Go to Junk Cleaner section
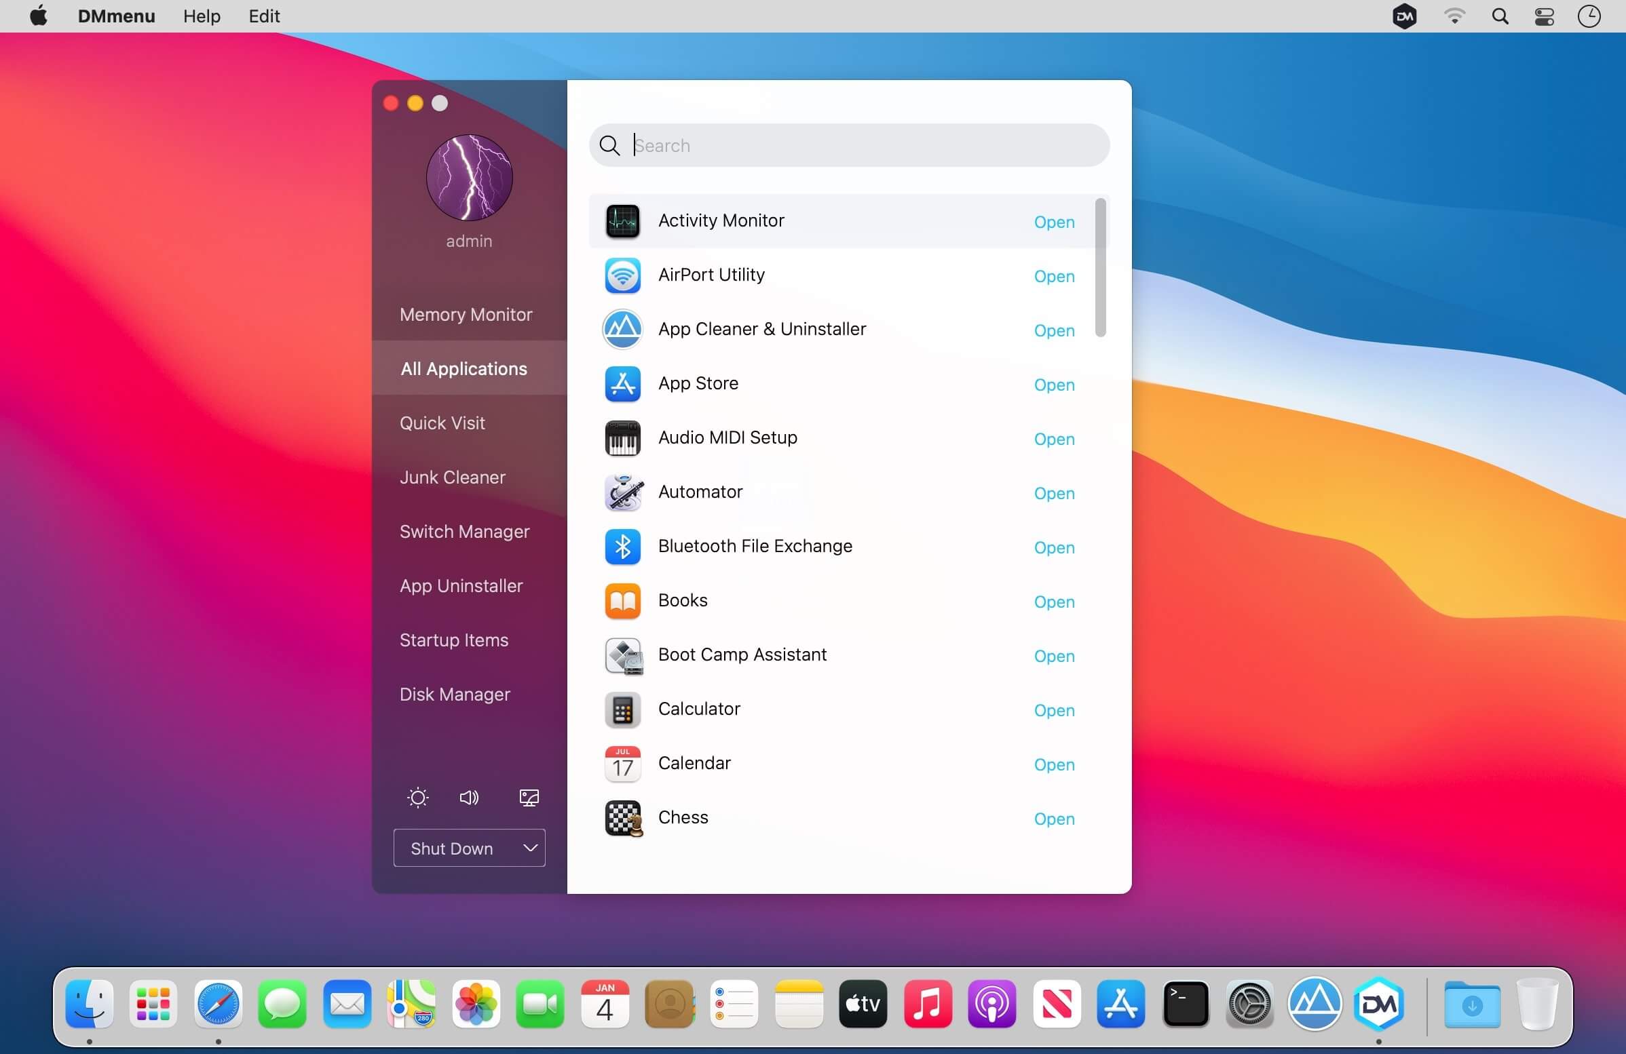Image resolution: width=1626 pixels, height=1054 pixels. click(x=470, y=477)
